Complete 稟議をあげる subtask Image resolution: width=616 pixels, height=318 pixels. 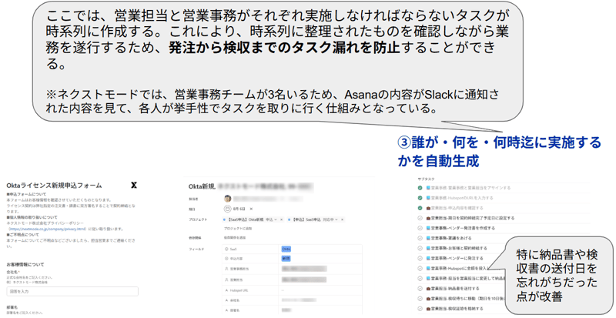point(420,238)
